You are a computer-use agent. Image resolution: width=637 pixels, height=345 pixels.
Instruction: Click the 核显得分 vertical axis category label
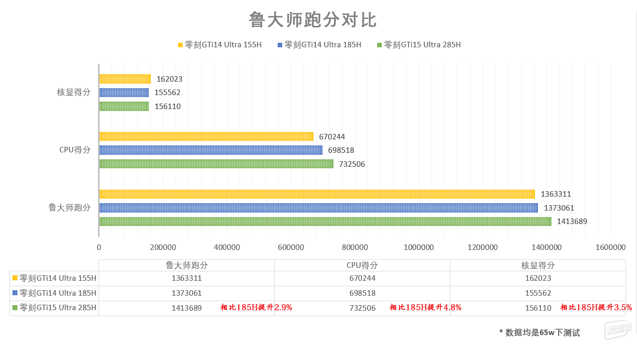[x=74, y=92]
